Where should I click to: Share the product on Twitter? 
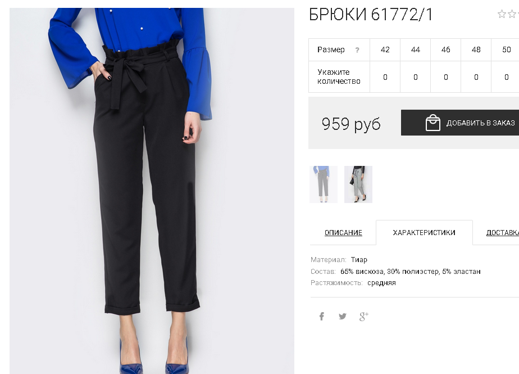pos(343,316)
